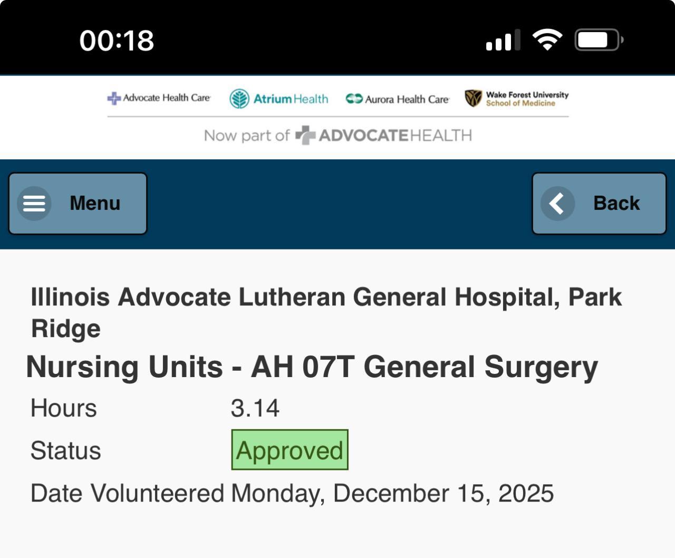The height and width of the screenshot is (558, 675).
Task: Tap the 3.14 hours value
Action: tap(255, 408)
